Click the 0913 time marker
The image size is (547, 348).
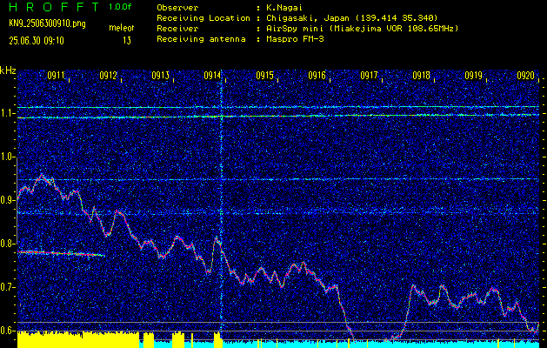point(161,76)
